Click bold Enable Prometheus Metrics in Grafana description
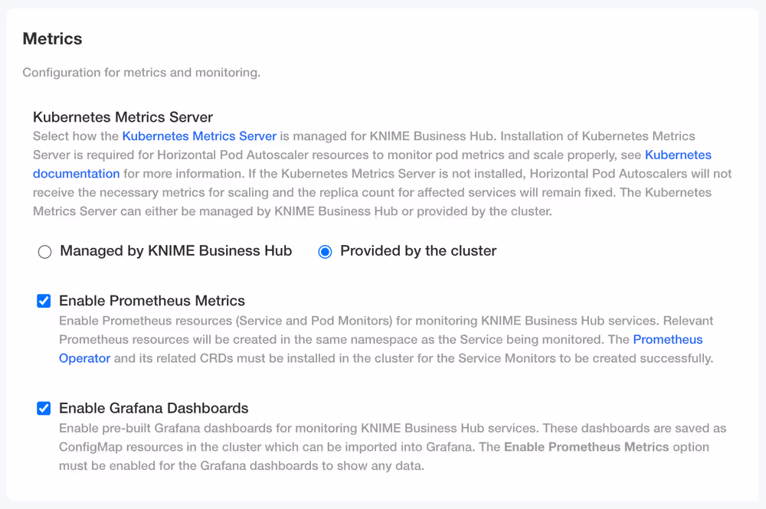Image resolution: width=766 pixels, height=509 pixels. coord(586,447)
